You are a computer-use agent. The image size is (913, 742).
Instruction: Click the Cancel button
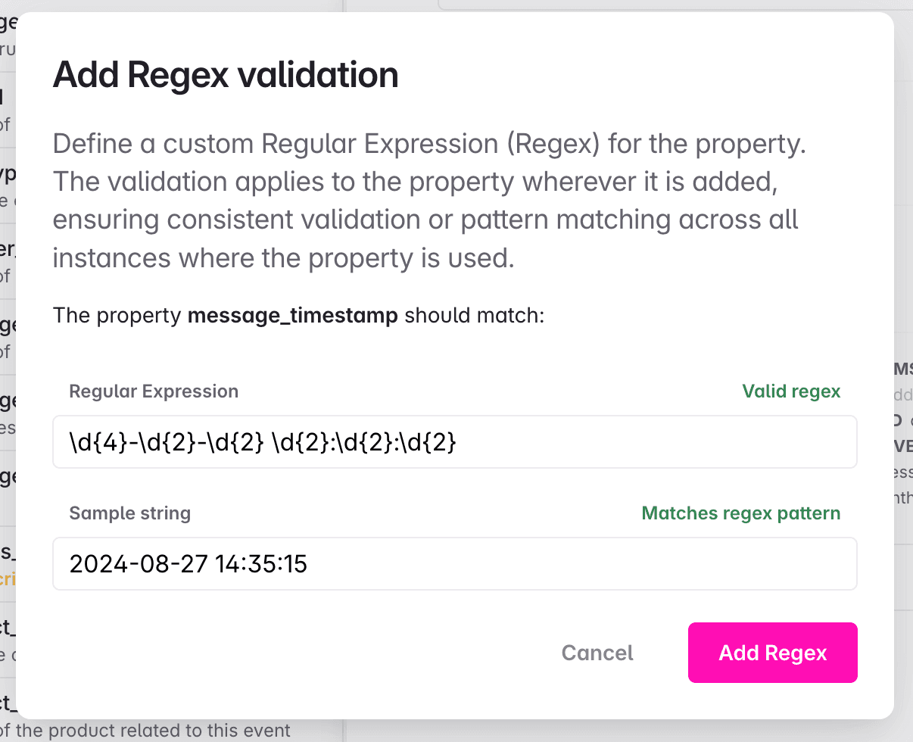tap(597, 653)
